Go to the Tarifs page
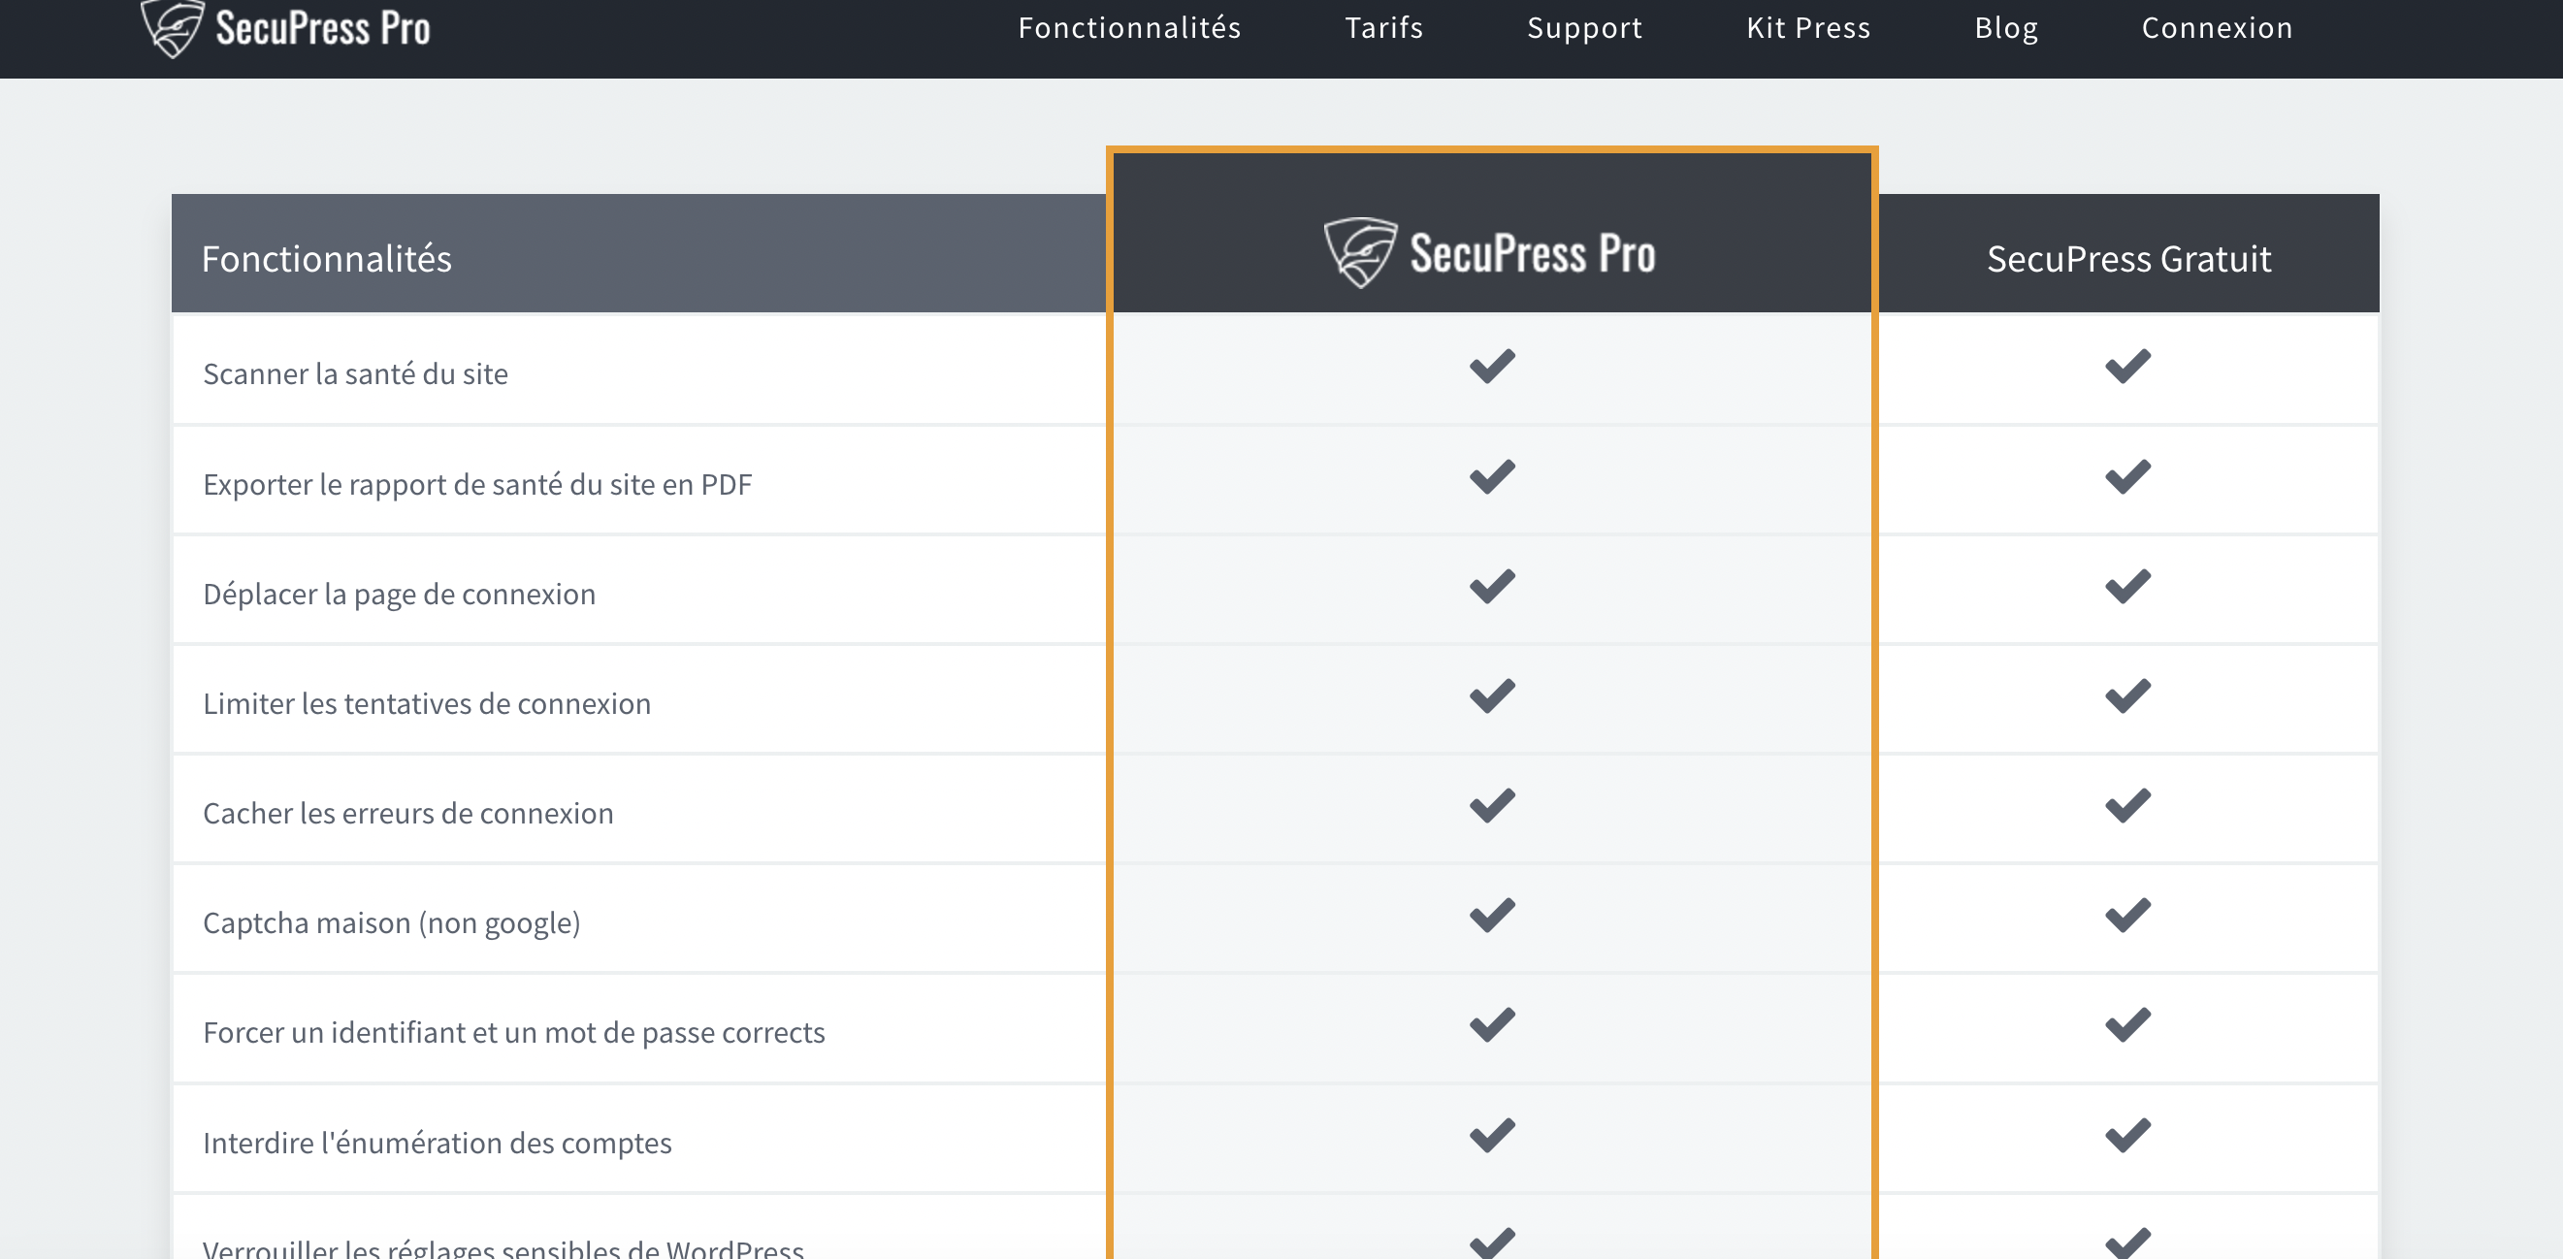The height and width of the screenshot is (1259, 2563). (x=1384, y=28)
